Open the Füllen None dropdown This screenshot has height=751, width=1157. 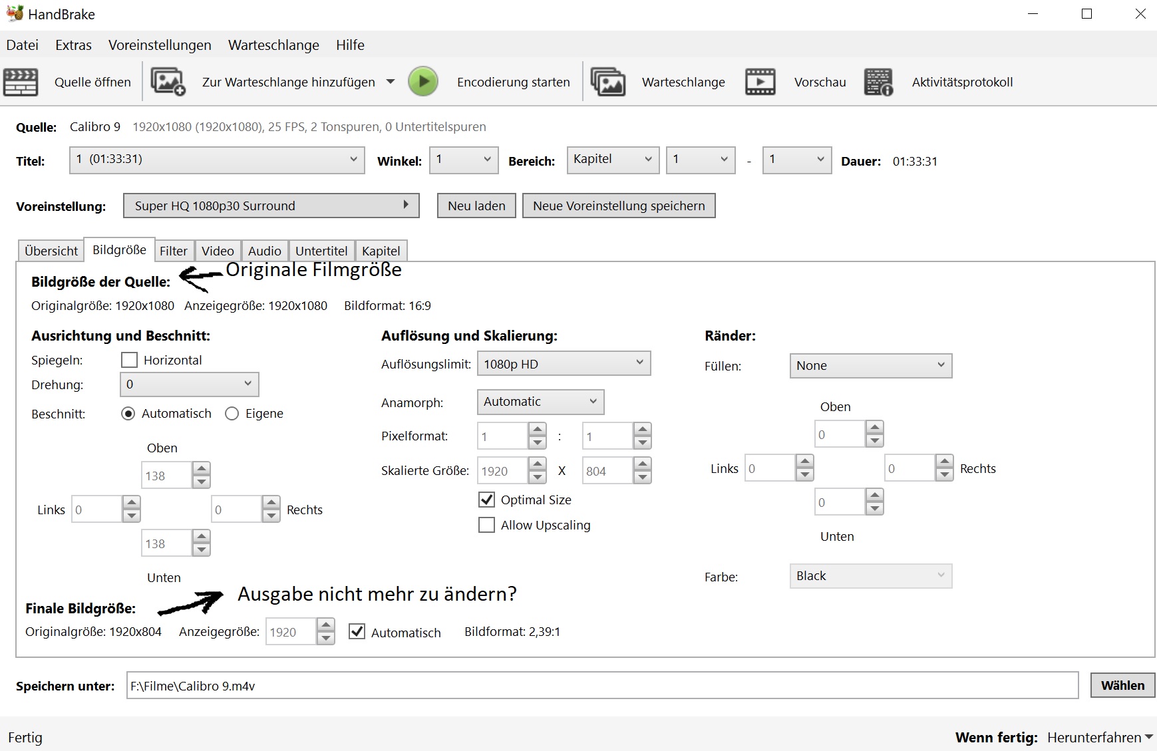870,365
